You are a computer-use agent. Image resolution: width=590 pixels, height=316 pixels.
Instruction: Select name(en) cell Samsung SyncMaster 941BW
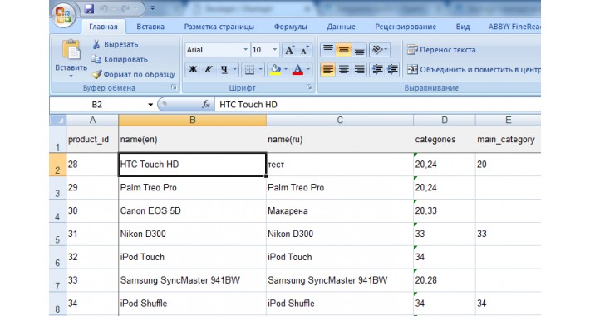click(192, 280)
